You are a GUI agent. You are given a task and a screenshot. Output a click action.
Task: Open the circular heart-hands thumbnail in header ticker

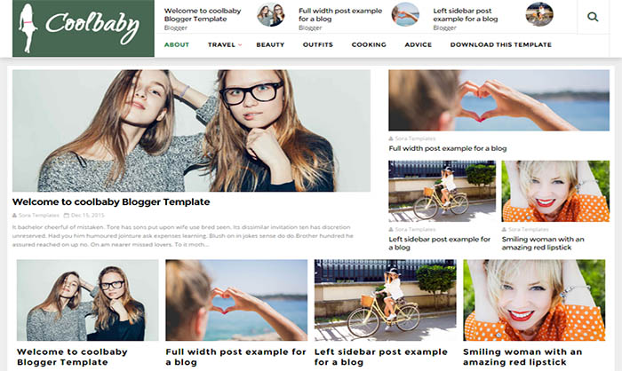(405, 14)
